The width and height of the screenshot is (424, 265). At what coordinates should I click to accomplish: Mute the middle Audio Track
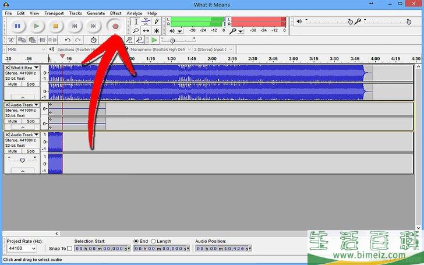coord(13,121)
